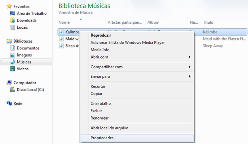Open the Imagens library

coord(24,55)
